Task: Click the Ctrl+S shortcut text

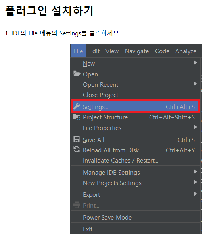Action: (186, 140)
